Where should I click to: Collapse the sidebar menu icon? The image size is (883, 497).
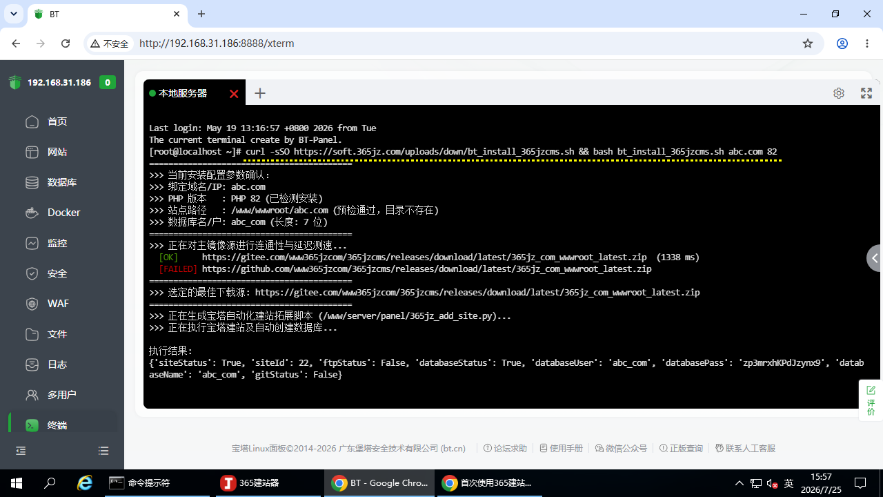pos(21,451)
